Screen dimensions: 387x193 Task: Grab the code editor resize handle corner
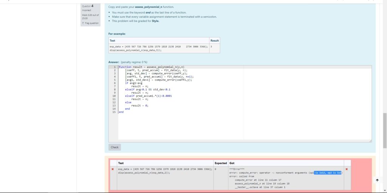point(370,141)
